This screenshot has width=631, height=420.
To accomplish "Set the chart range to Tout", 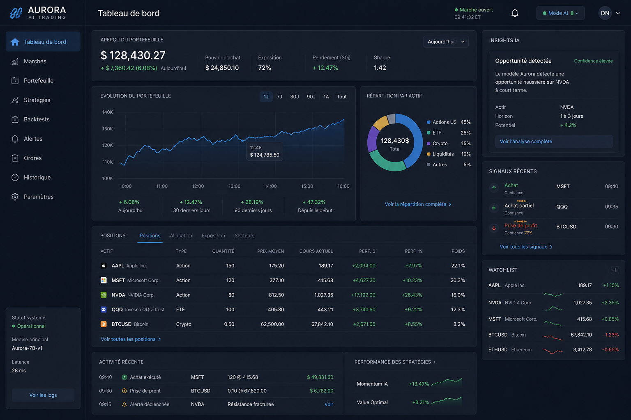I will [x=342, y=97].
